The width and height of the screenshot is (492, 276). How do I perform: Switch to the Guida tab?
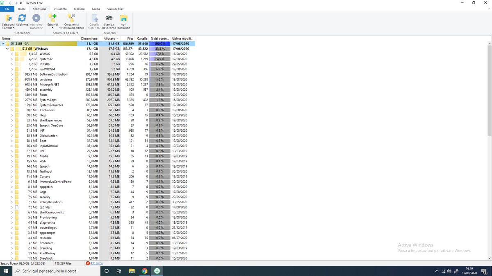click(96, 9)
